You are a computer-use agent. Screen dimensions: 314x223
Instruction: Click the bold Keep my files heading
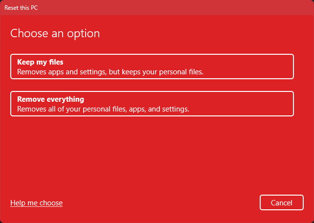40,62
